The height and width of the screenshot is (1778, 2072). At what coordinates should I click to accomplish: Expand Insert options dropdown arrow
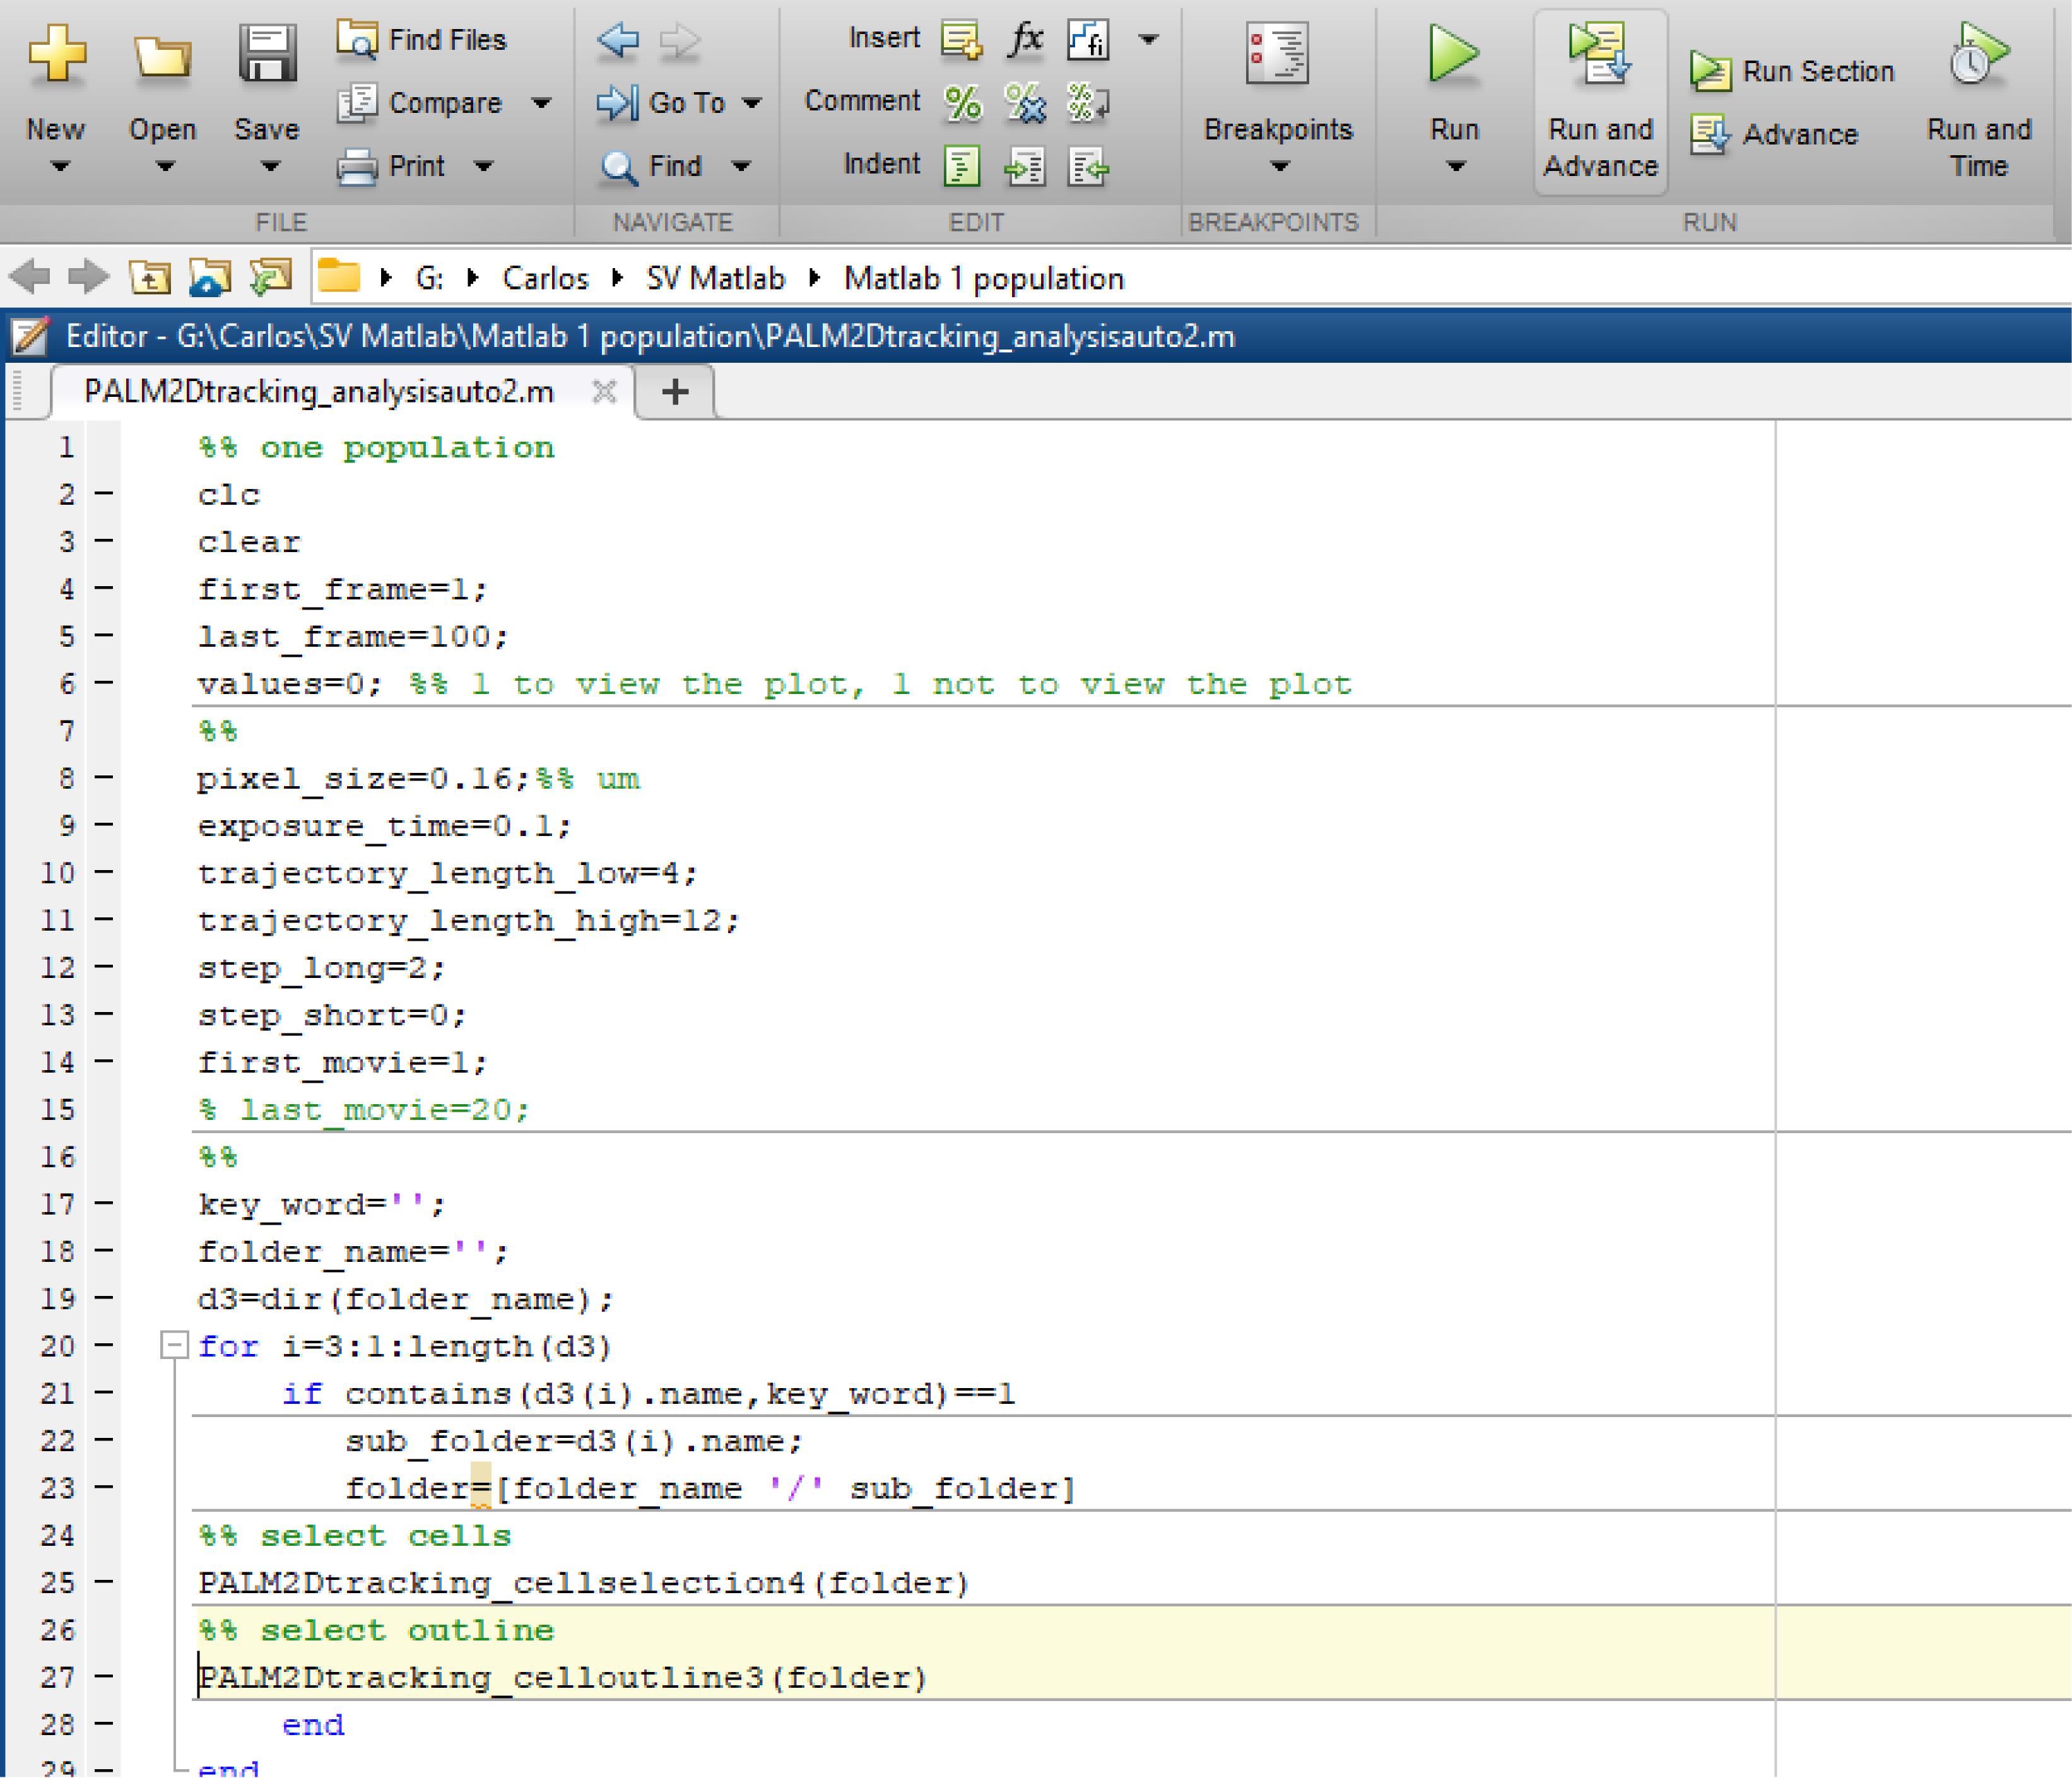point(1149,40)
